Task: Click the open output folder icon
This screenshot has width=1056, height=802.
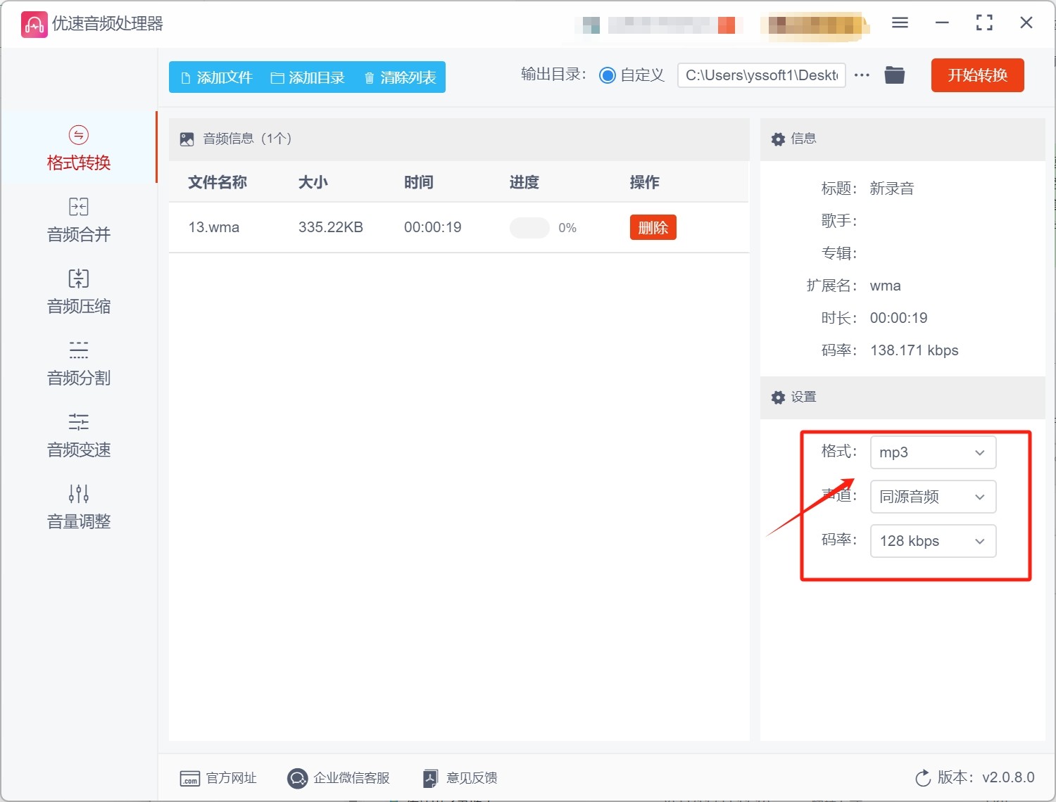Action: 894,75
